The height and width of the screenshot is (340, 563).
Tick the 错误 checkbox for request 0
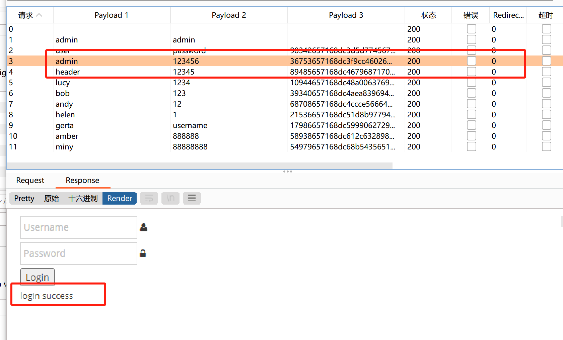tap(471, 29)
